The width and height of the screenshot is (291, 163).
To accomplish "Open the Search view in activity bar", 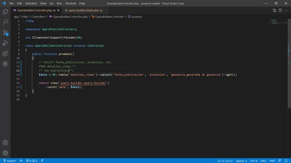I will click(5, 22).
